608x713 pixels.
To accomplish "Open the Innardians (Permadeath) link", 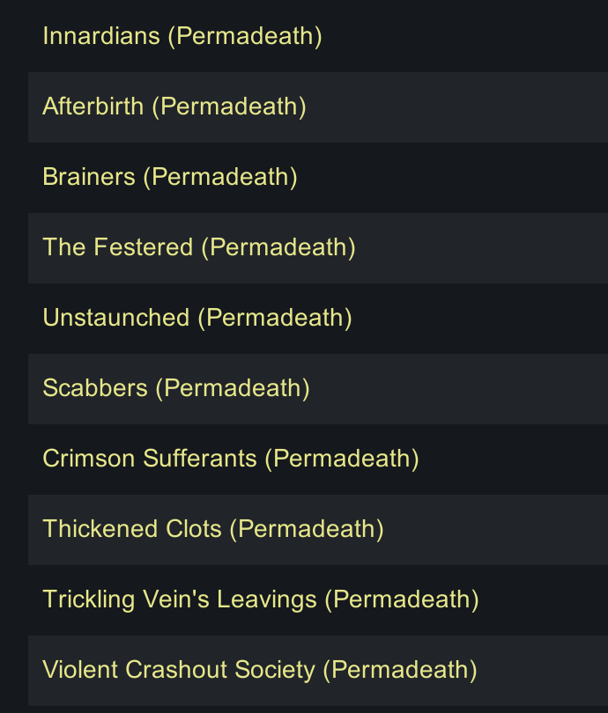I will (x=182, y=37).
